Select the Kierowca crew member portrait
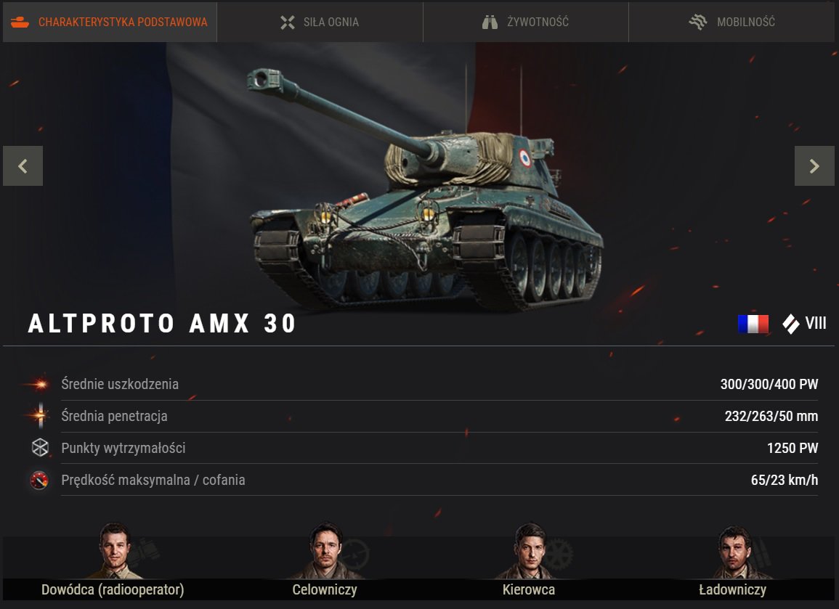The image size is (839, 609). (x=530, y=551)
